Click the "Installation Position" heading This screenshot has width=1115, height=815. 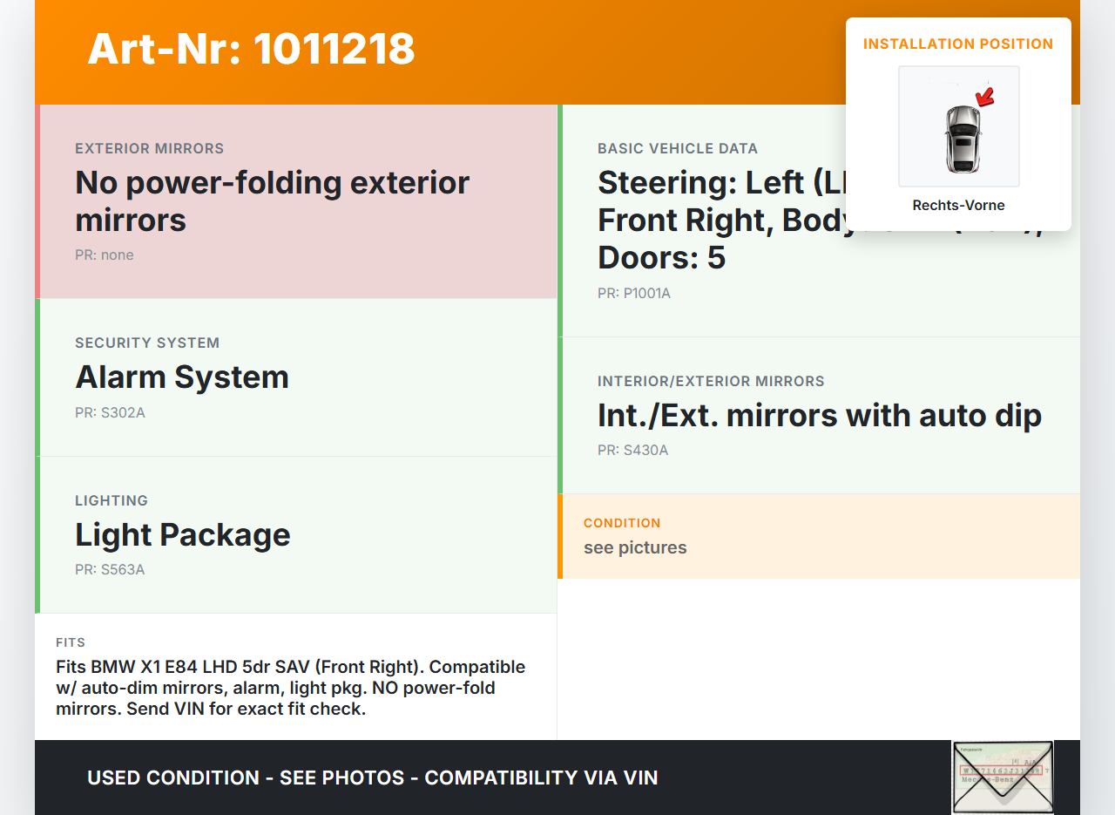(958, 44)
